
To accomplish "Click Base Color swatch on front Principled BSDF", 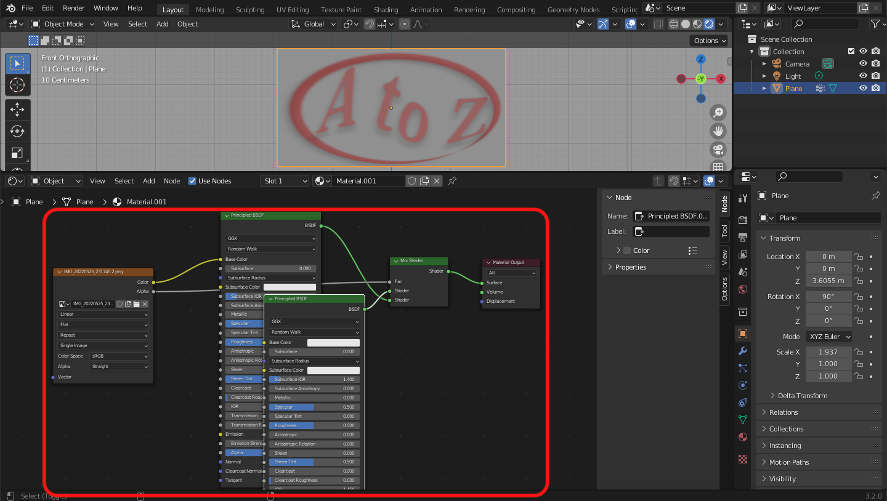I will pyautogui.click(x=333, y=343).
